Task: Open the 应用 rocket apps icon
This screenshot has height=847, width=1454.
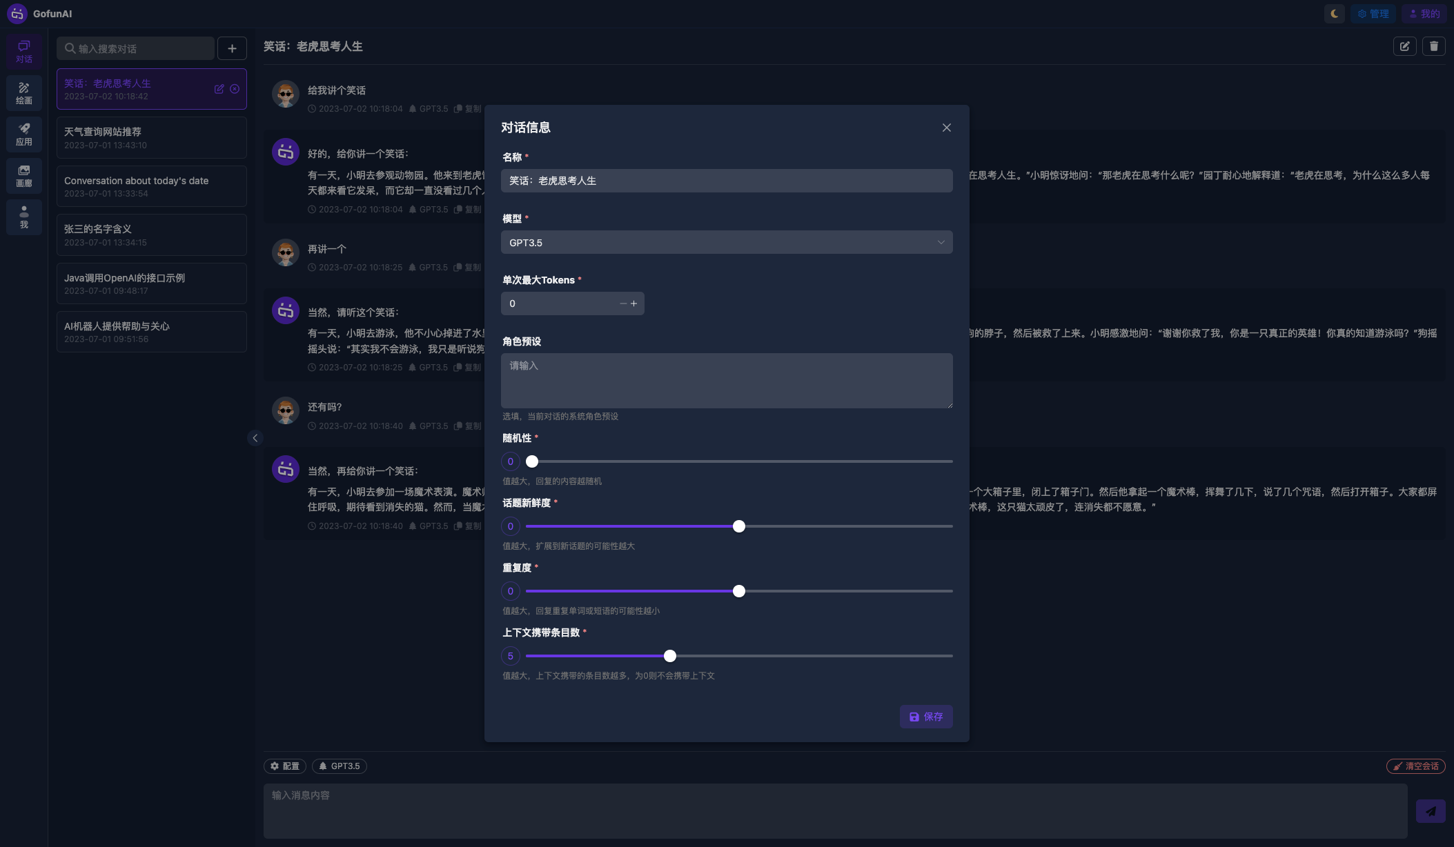Action: coord(24,134)
